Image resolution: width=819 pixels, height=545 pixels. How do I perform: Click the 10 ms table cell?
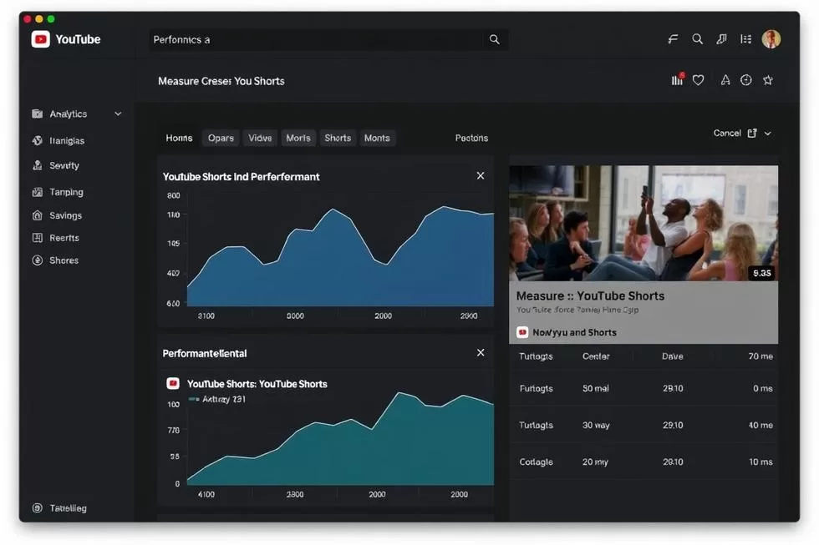click(760, 462)
